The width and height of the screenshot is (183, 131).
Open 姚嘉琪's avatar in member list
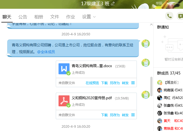click(159, 90)
